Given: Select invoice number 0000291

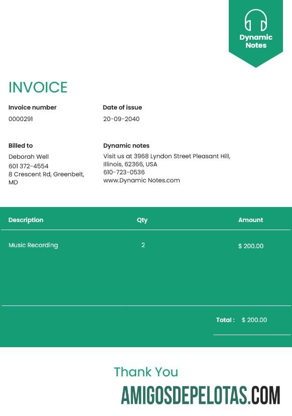Looking at the screenshot, I should [21, 119].
